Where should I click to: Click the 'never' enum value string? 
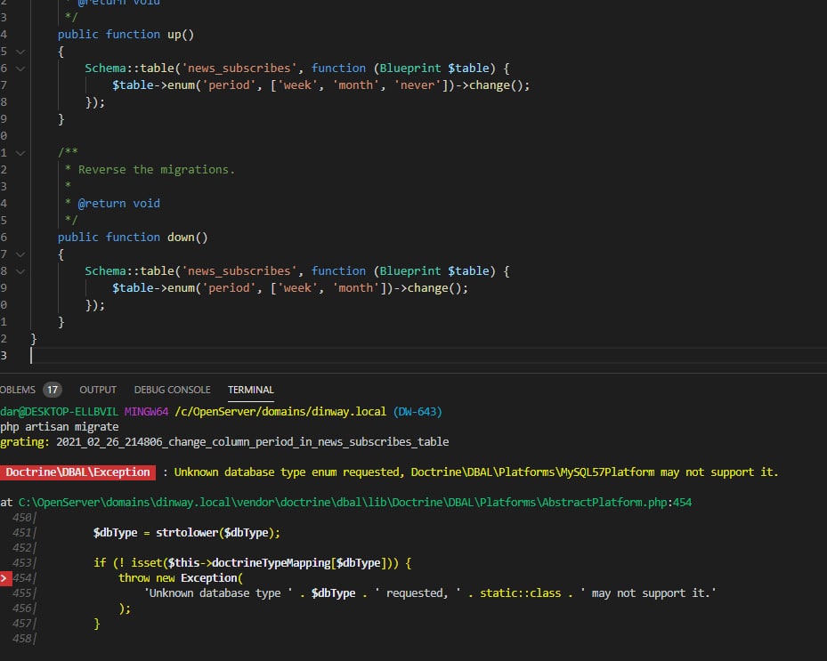click(x=418, y=85)
